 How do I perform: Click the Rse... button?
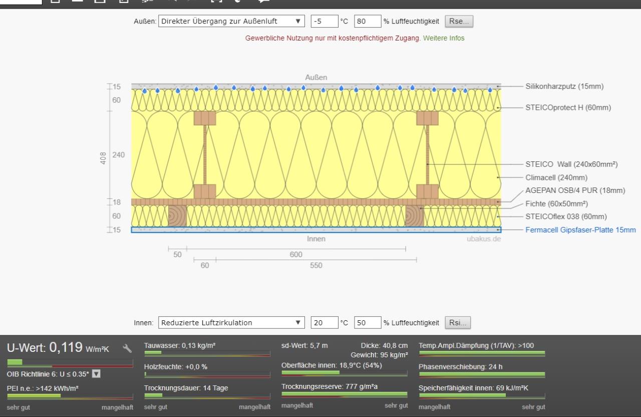pos(459,21)
